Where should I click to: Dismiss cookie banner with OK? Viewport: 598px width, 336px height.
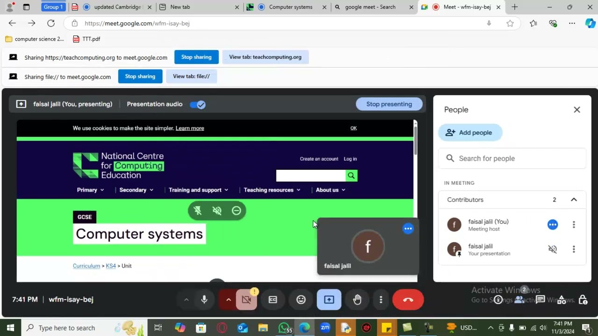(x=354, y=128)
